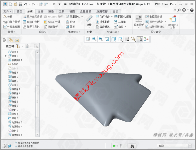196x150 pixels.
Task: Undo the last action
Action: click(25, 4)
